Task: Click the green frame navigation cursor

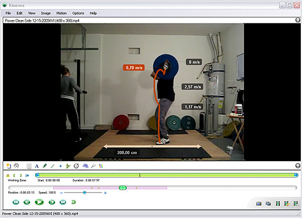Action: click(123, 188)
